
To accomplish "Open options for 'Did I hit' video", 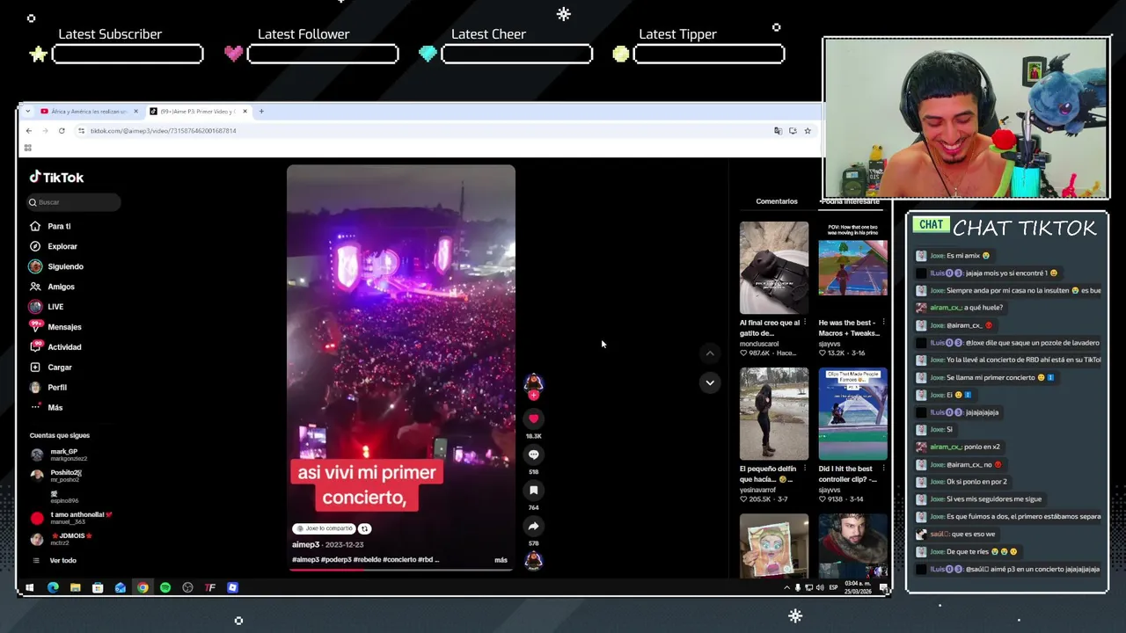I will (x=883, y=469).
